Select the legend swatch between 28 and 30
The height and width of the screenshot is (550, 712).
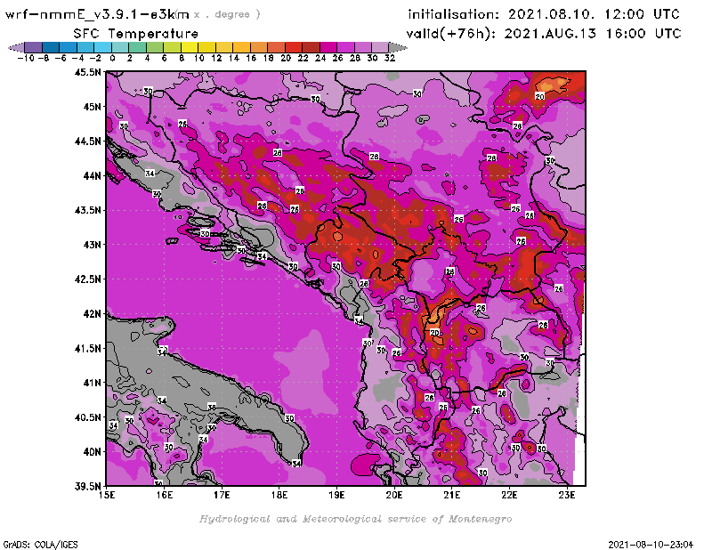tap(362, 47)
